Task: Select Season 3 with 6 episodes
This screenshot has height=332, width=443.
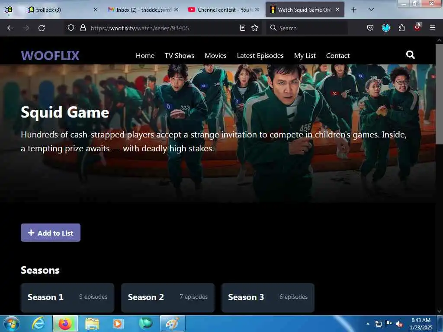Action: 268,297
